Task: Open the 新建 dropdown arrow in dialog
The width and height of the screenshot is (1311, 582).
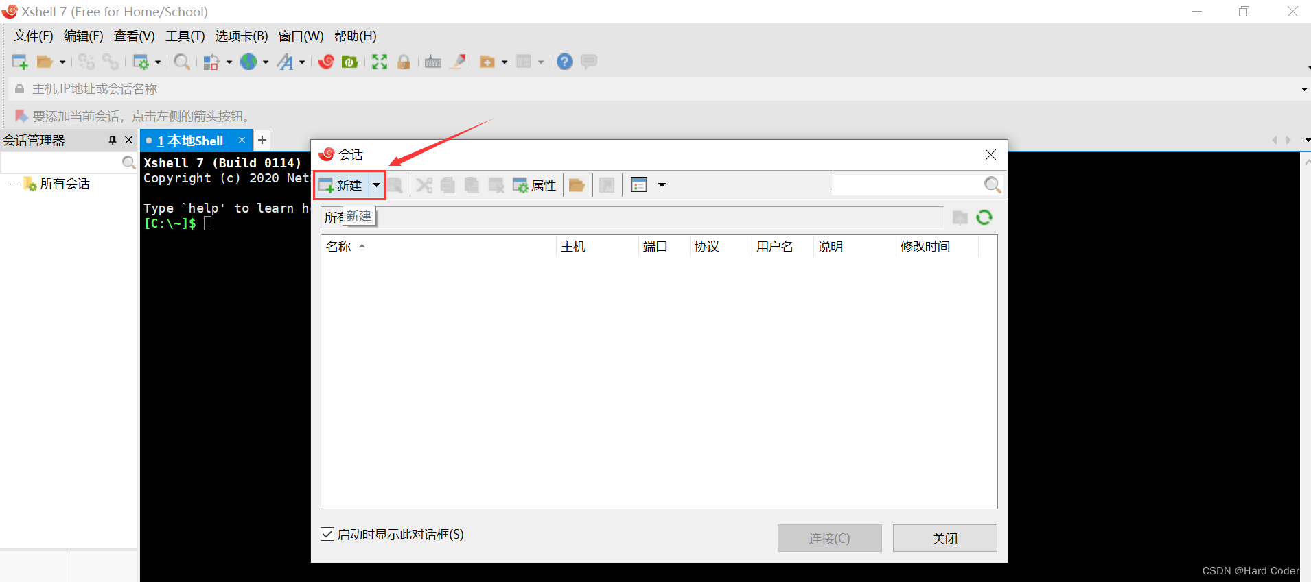Action: coord(376,185)
